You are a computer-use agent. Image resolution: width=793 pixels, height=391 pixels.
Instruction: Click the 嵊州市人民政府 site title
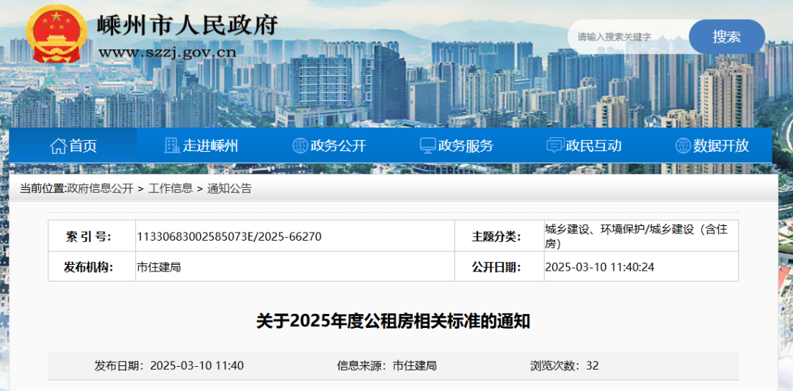pos(187,24)
